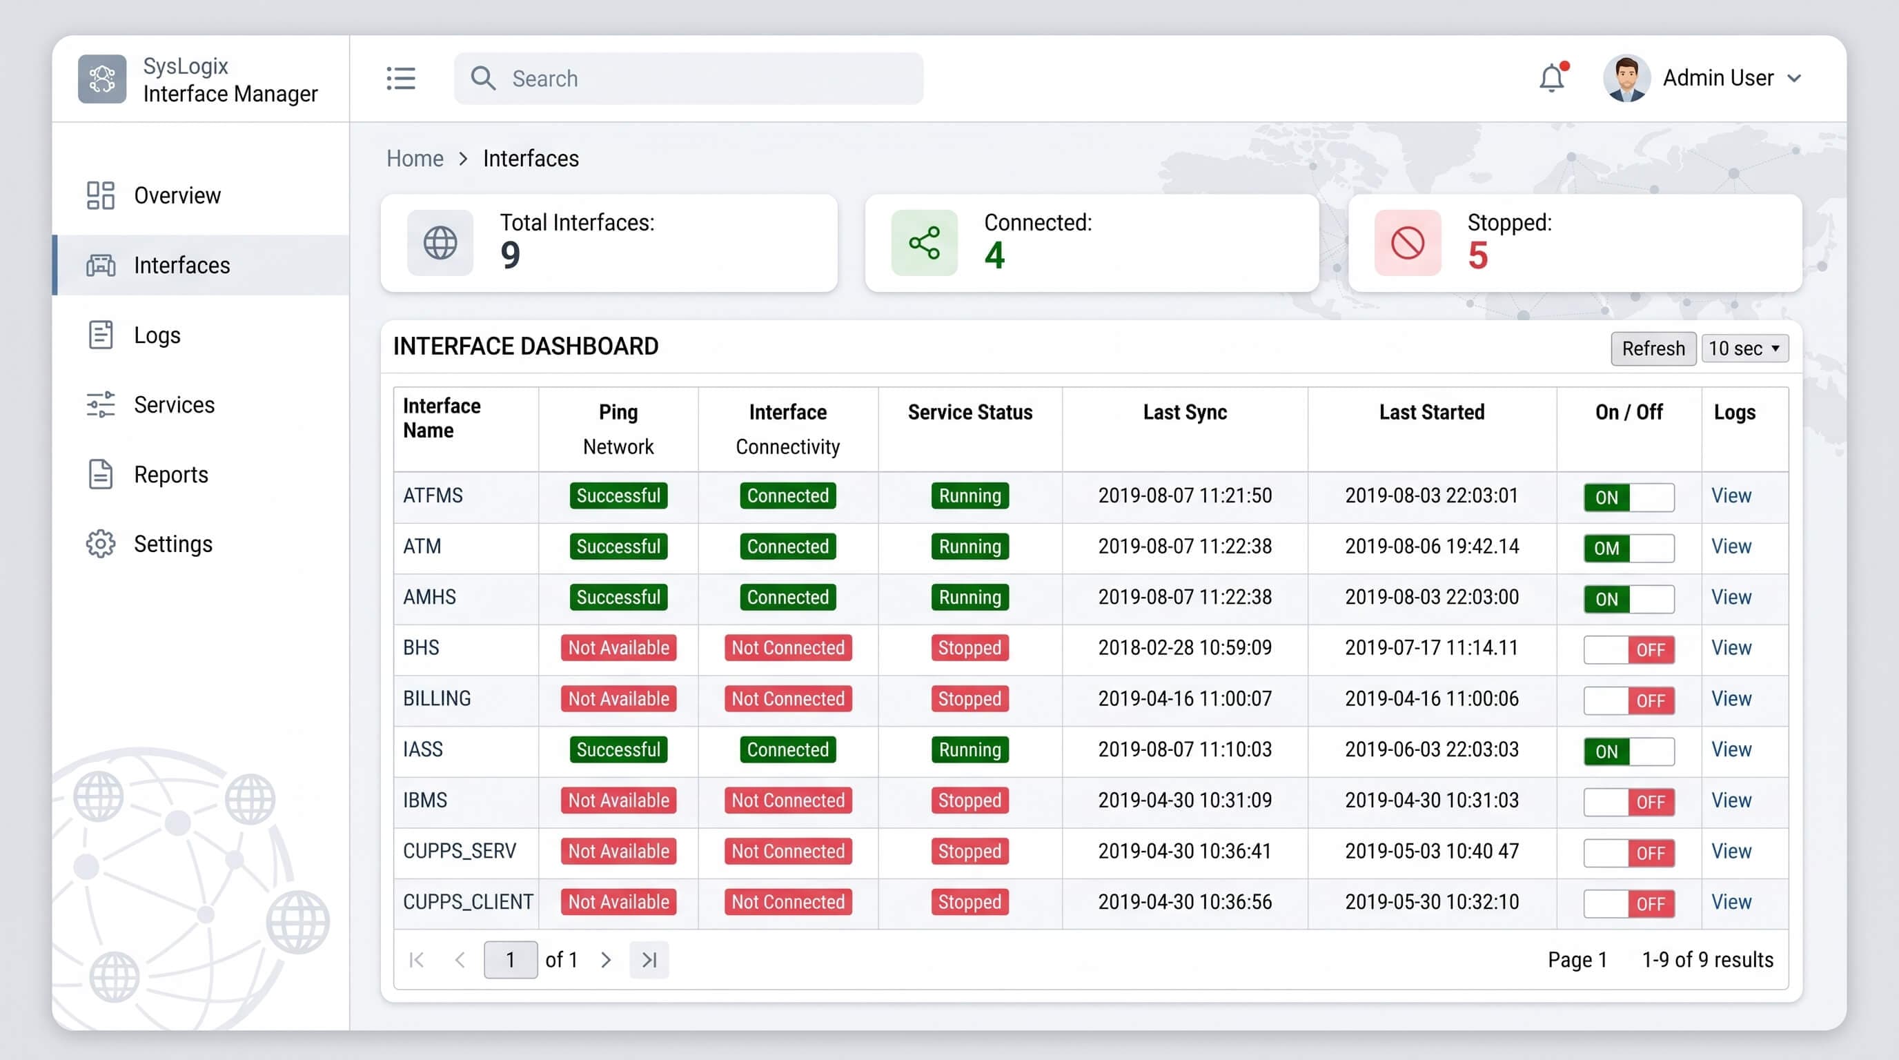Turn off the IASS interface switch
This screenshot has height=1060, width=1899.
[1629, 751]
